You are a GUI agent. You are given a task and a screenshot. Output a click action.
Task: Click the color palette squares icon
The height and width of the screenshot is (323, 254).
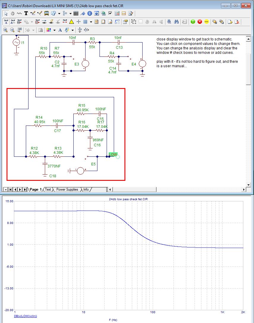[x=49, y=30]
